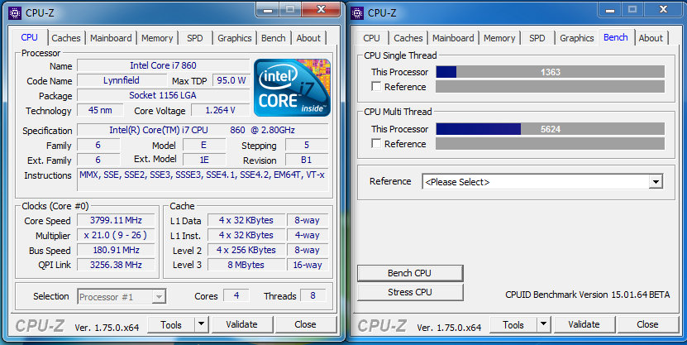
Task: Close the right CPU-Z window with X
Action: click(663, 10)
